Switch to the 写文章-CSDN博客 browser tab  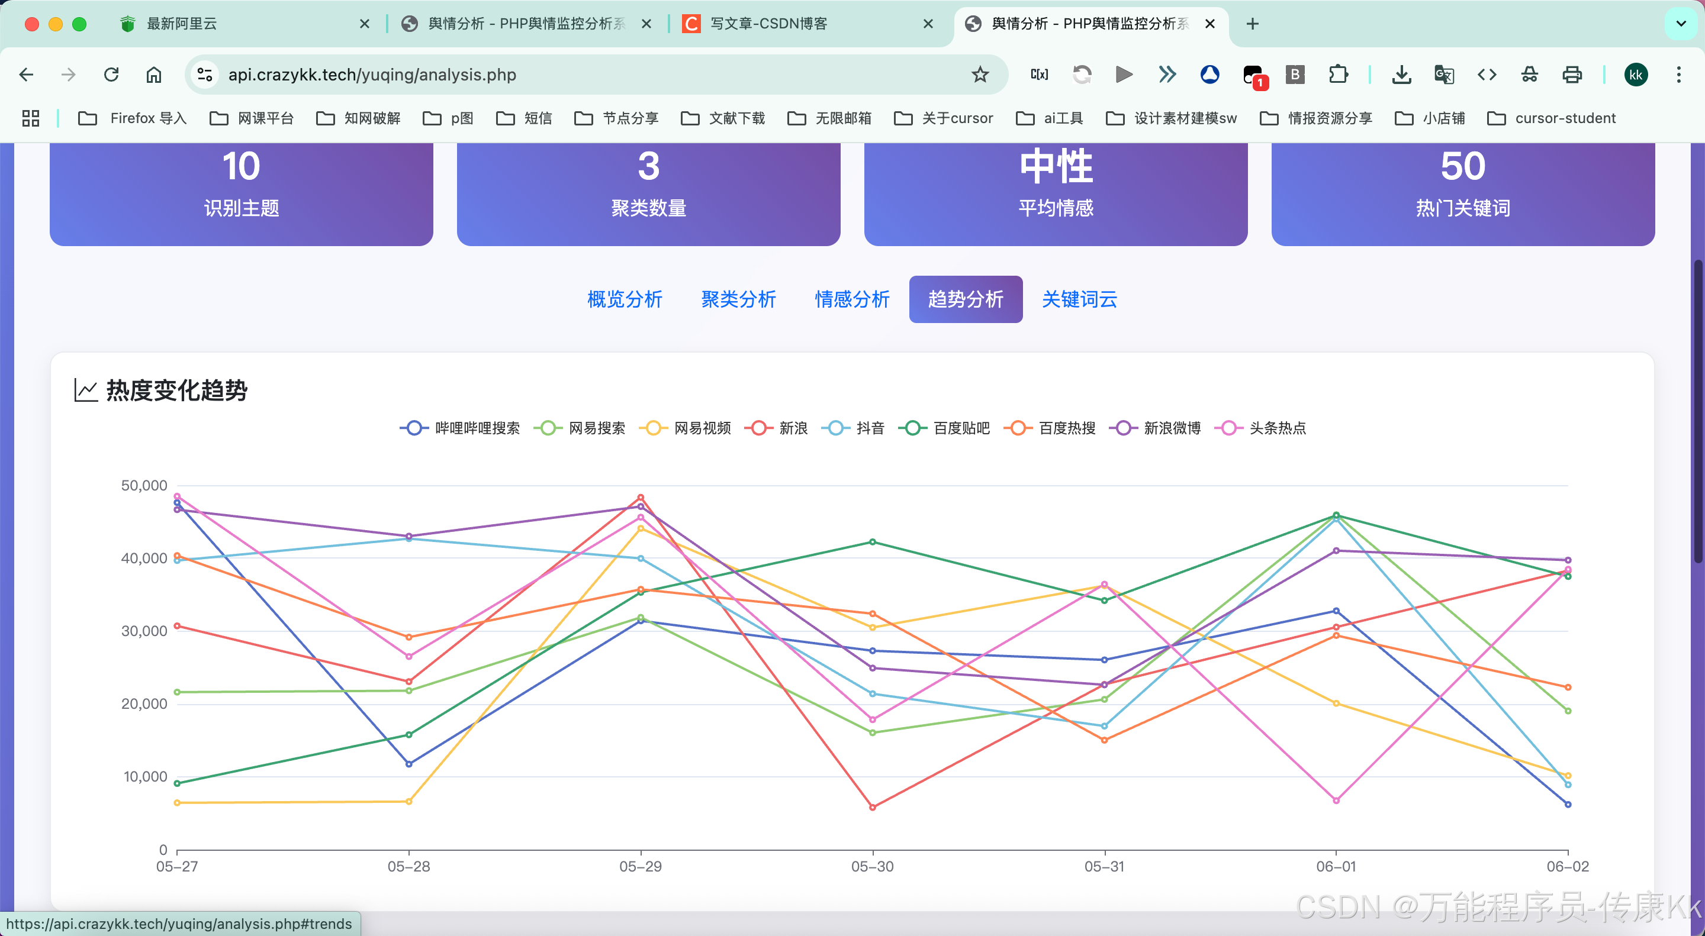(x=768, y=24)
